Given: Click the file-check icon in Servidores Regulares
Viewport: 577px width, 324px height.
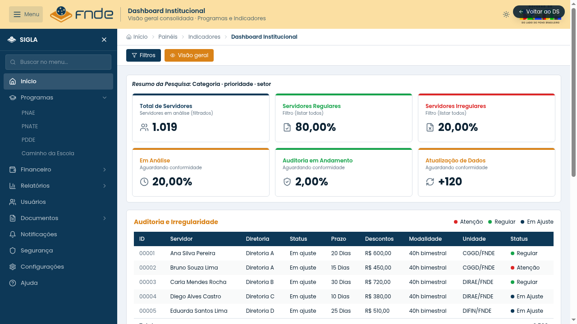Looking at the screenshot, I should click(287, 127).
